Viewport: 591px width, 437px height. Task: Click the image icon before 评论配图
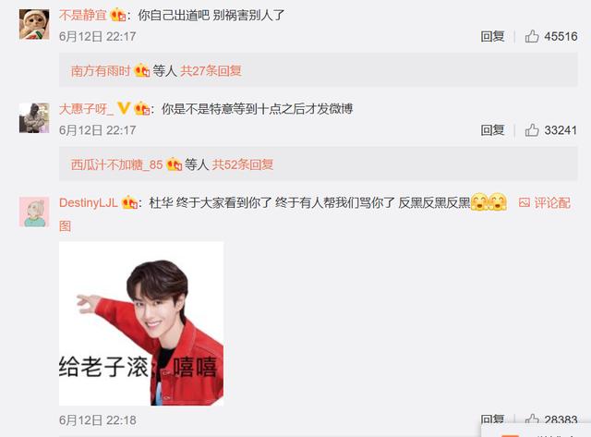pos(524,203)
